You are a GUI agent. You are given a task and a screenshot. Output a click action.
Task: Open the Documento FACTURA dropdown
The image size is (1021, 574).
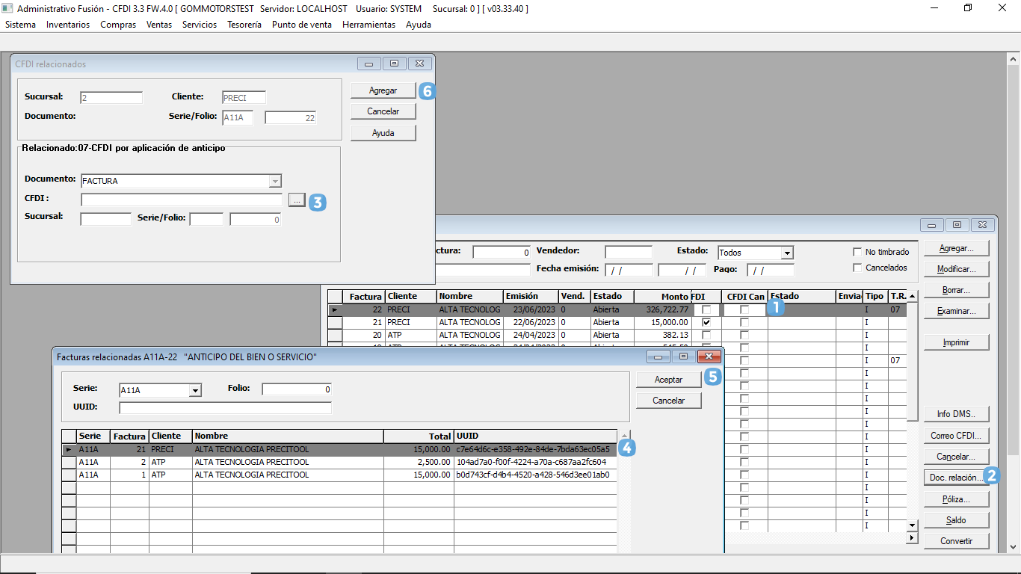(x=275, y=182)
